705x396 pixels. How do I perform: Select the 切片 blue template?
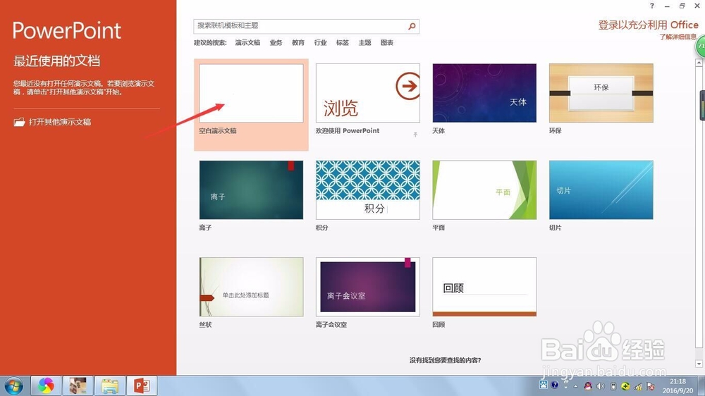pyautogui.click(x=601, y=190)
